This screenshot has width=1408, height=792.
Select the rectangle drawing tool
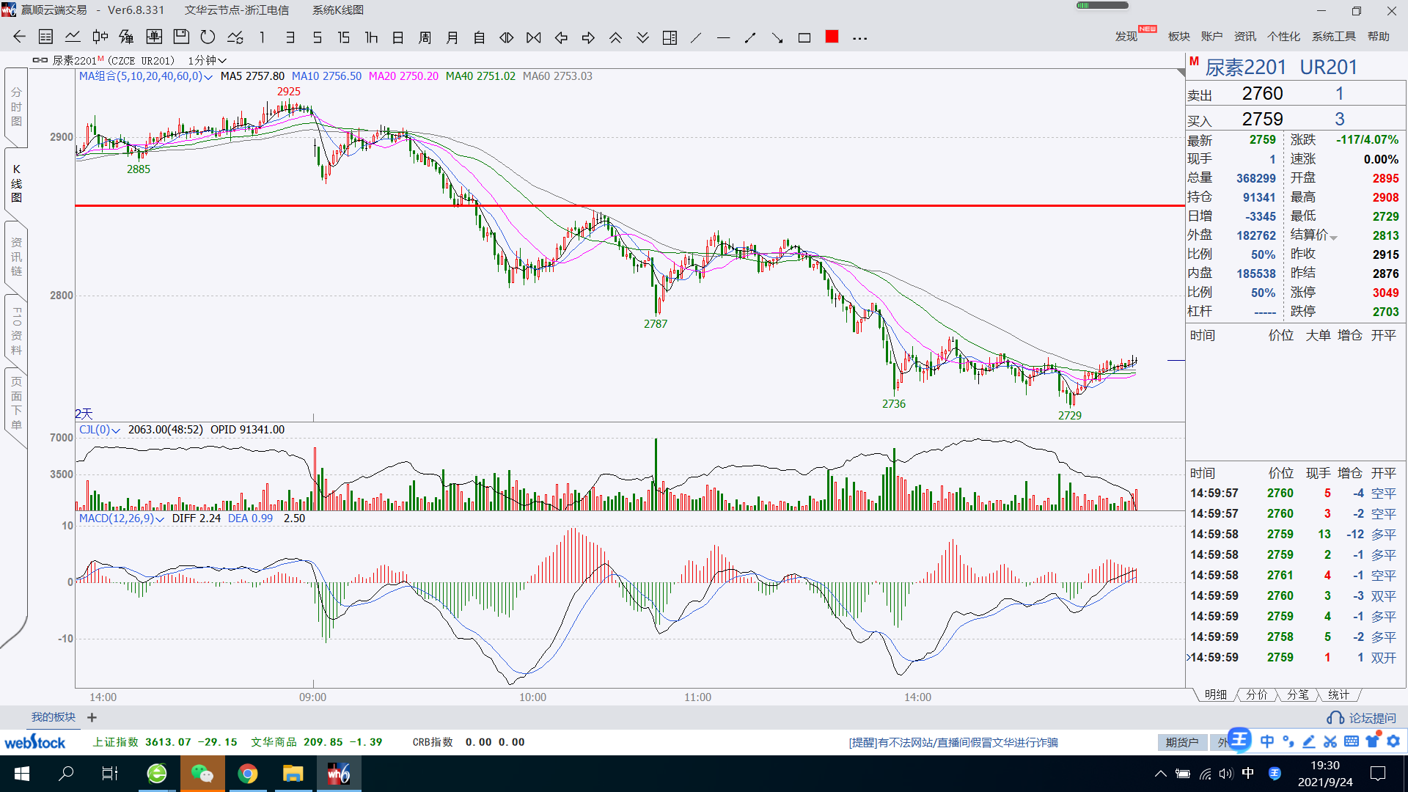(x=804, y=37)
